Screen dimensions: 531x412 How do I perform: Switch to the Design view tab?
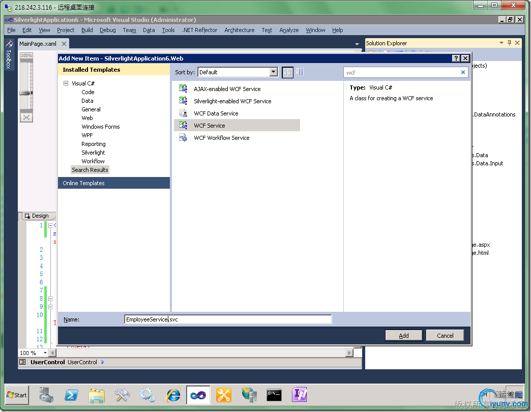tap(37, 216)
